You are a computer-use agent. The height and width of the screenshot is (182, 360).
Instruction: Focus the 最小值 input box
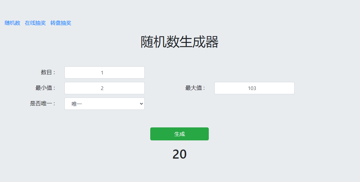(104, 88)
